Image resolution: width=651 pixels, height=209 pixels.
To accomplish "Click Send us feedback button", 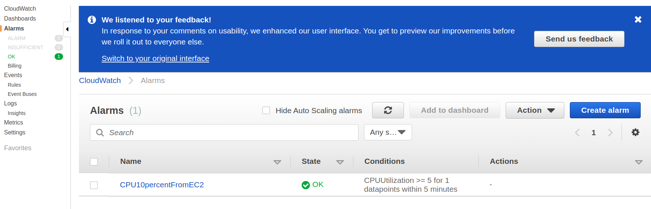I will click(x=579, y=39).
